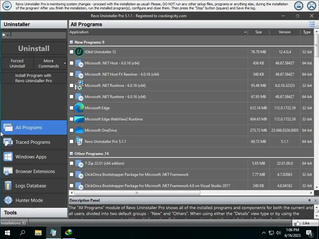Click the Uninstaller section header
This screenshot has height=239, width=319.
pyautogui.click(x=34, y=24)
